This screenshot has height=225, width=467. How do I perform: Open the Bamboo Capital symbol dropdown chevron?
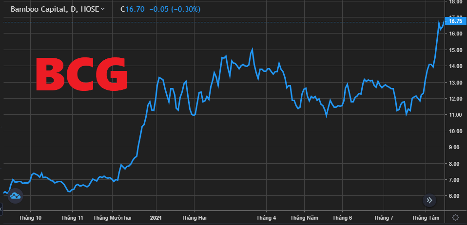[103, 9]
